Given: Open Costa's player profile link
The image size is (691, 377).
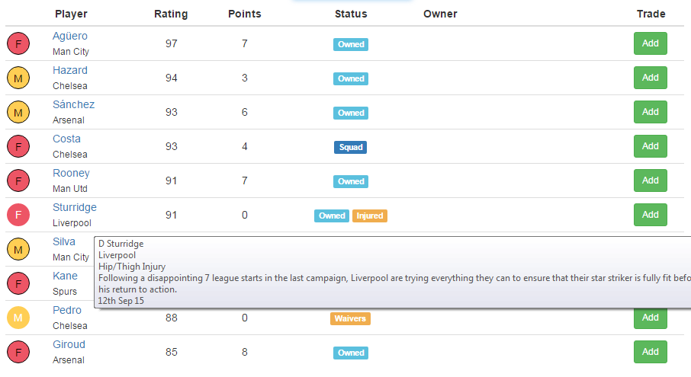Looking at the screenshot, I should click(66, 139).
